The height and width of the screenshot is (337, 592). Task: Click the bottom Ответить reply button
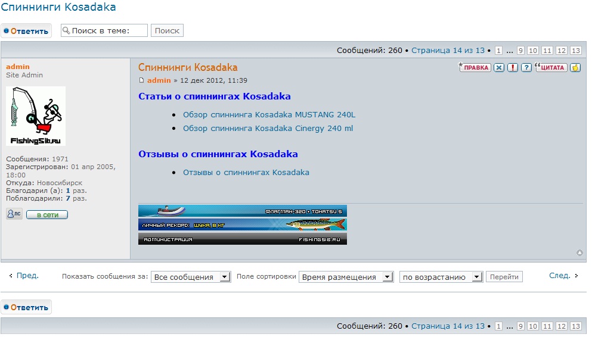(x=26, y=307)
